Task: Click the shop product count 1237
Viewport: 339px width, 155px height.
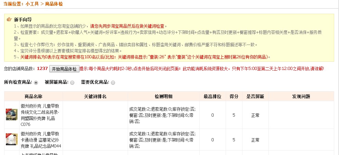Action: click(x=42, y=69)
